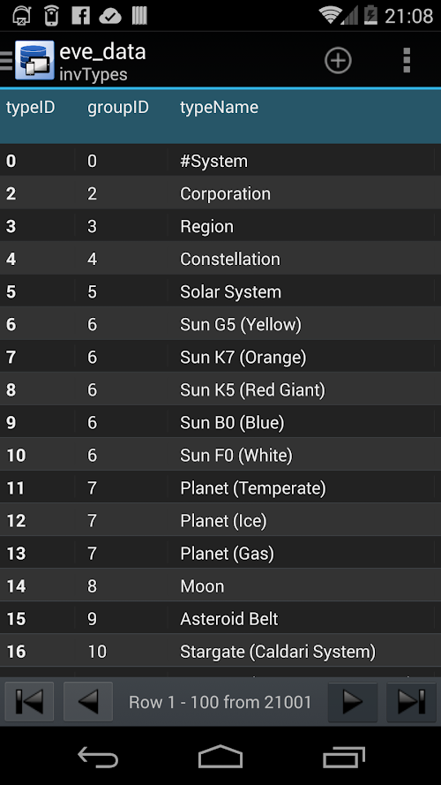
Task: Tap the Android back navigation button
Action: click(x=98, y=757)
